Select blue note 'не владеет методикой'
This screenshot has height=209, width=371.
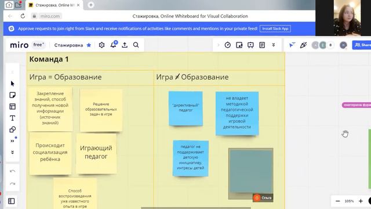237,113
